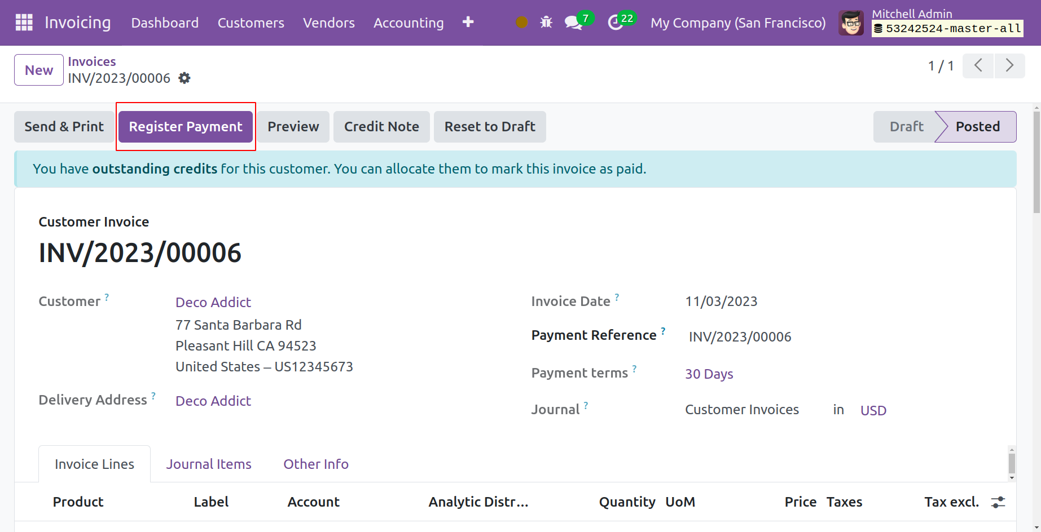Click the orange status dot icon
The image size is (1041, 532).
(522, 23)
